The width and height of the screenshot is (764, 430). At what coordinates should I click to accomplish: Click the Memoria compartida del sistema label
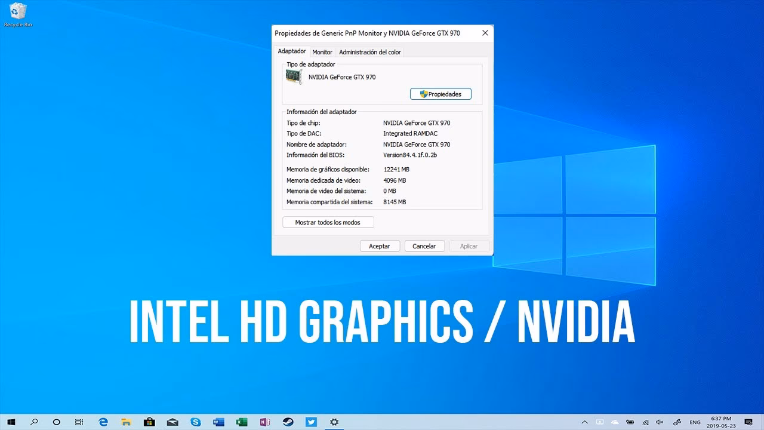(330, 202)
